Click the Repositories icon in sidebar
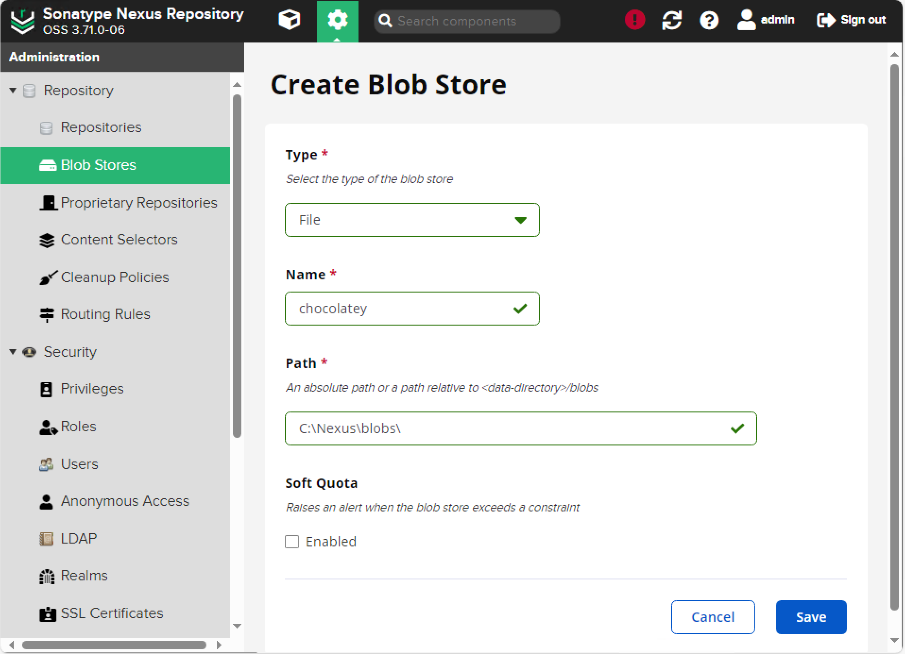Image resolution: width=905 pixels, height=654 pixels. pyautogui.click(x=46, y=128)
